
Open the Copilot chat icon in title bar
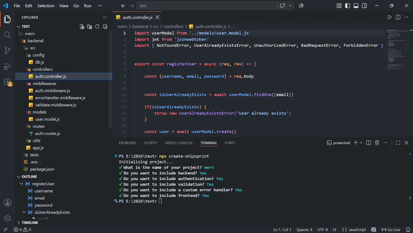[x=283, y=6]
